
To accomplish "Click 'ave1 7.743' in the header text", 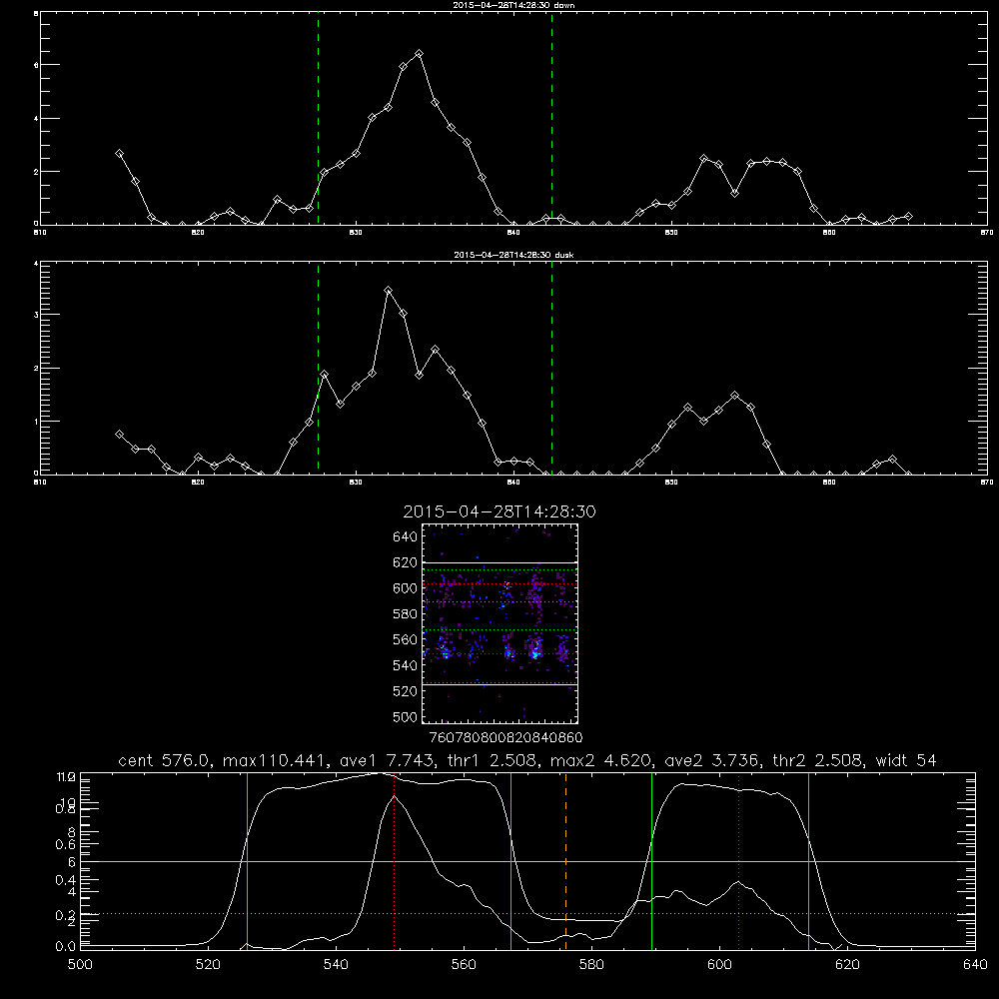I will tap(387, 760).
